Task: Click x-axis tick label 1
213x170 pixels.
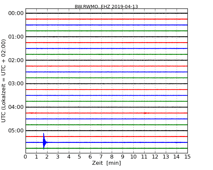Action: [x=36, y=157]
